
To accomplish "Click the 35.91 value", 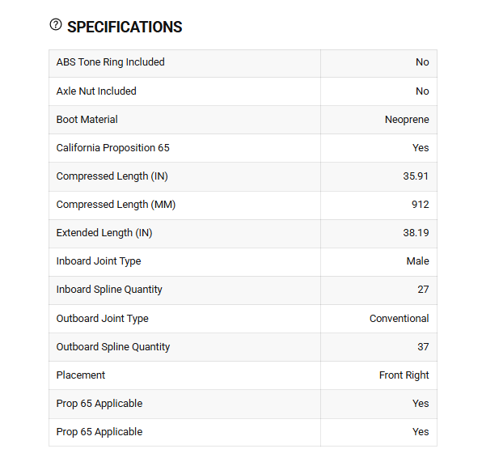I will [x=416, y=176].
